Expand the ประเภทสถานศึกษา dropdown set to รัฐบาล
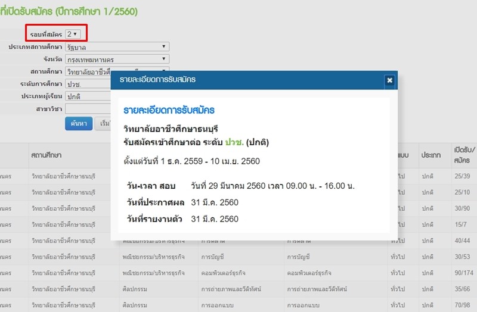The width and height of the screenshot is (477, 312). pyautogui.click(x=117, y=46)
